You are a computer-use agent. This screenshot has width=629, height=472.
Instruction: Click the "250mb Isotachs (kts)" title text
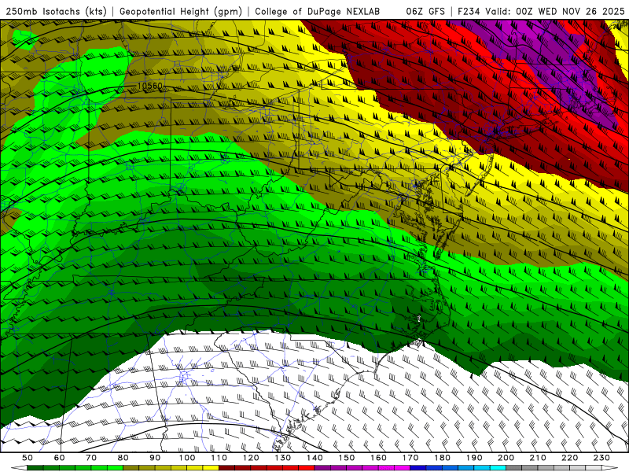[x=56, y=12]
